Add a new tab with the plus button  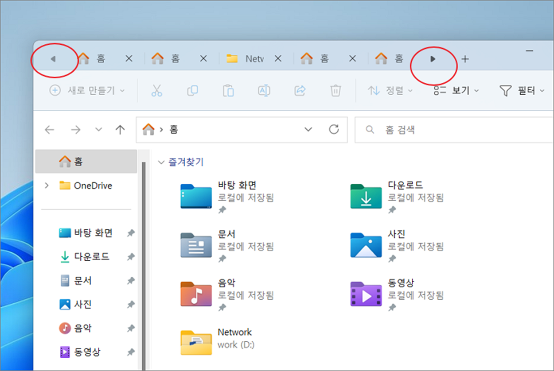(465, 58)
